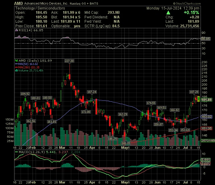Click the 163.02 MA(50) axis tag
This screenshot has width=215, height=185.
206,117
